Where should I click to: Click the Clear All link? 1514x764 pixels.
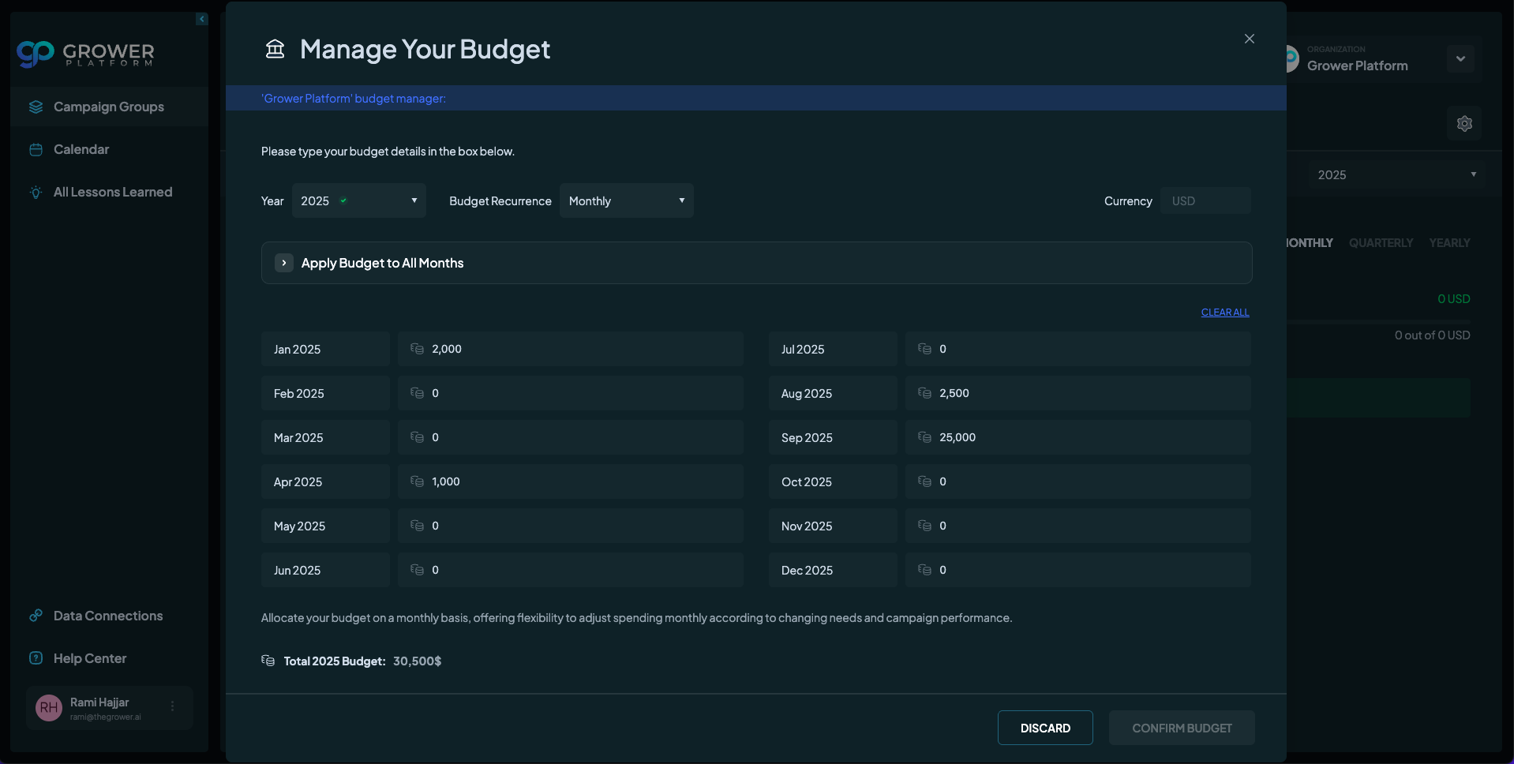(x=1224, y=313)
